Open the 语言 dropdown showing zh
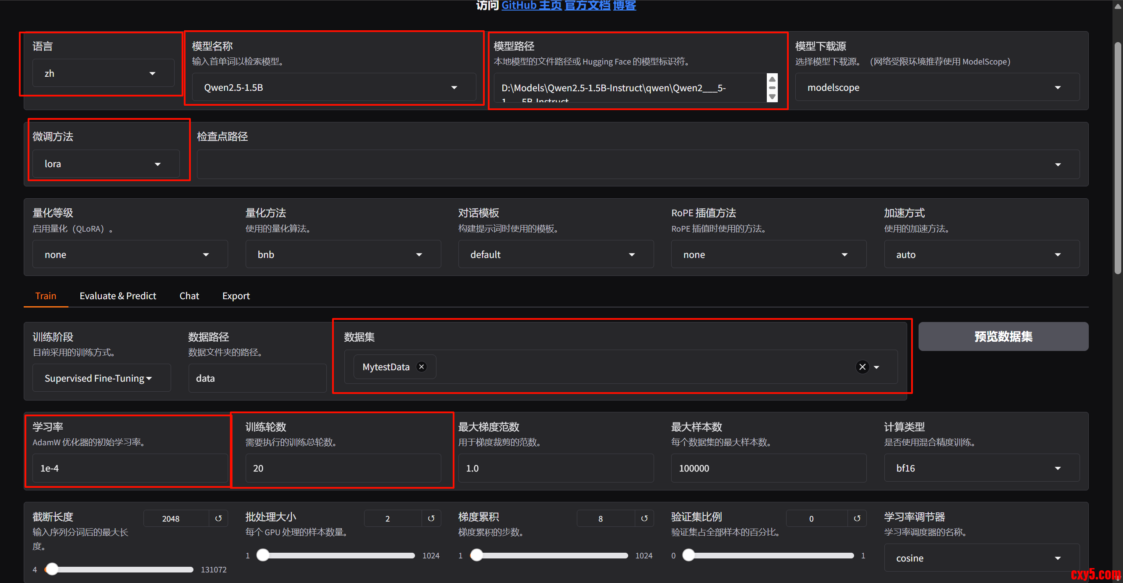This screenshot has width=1123, height=583. point(103,73)
